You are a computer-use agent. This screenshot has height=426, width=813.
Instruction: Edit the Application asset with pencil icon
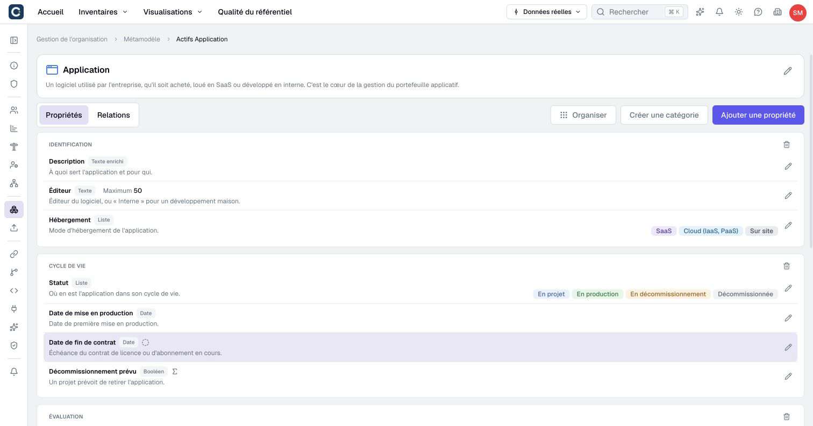click(788, 71)
